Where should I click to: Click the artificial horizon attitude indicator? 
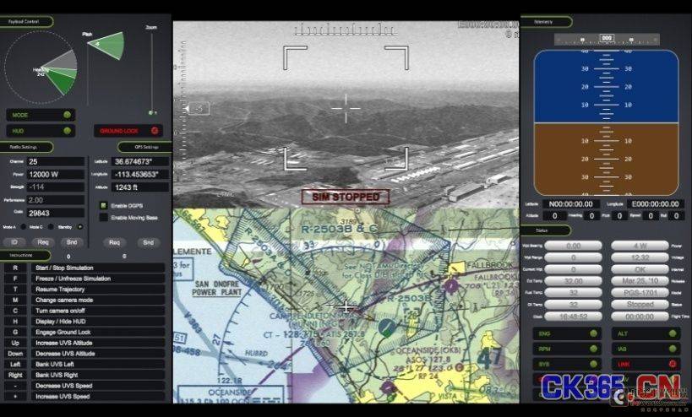point(607,123)
